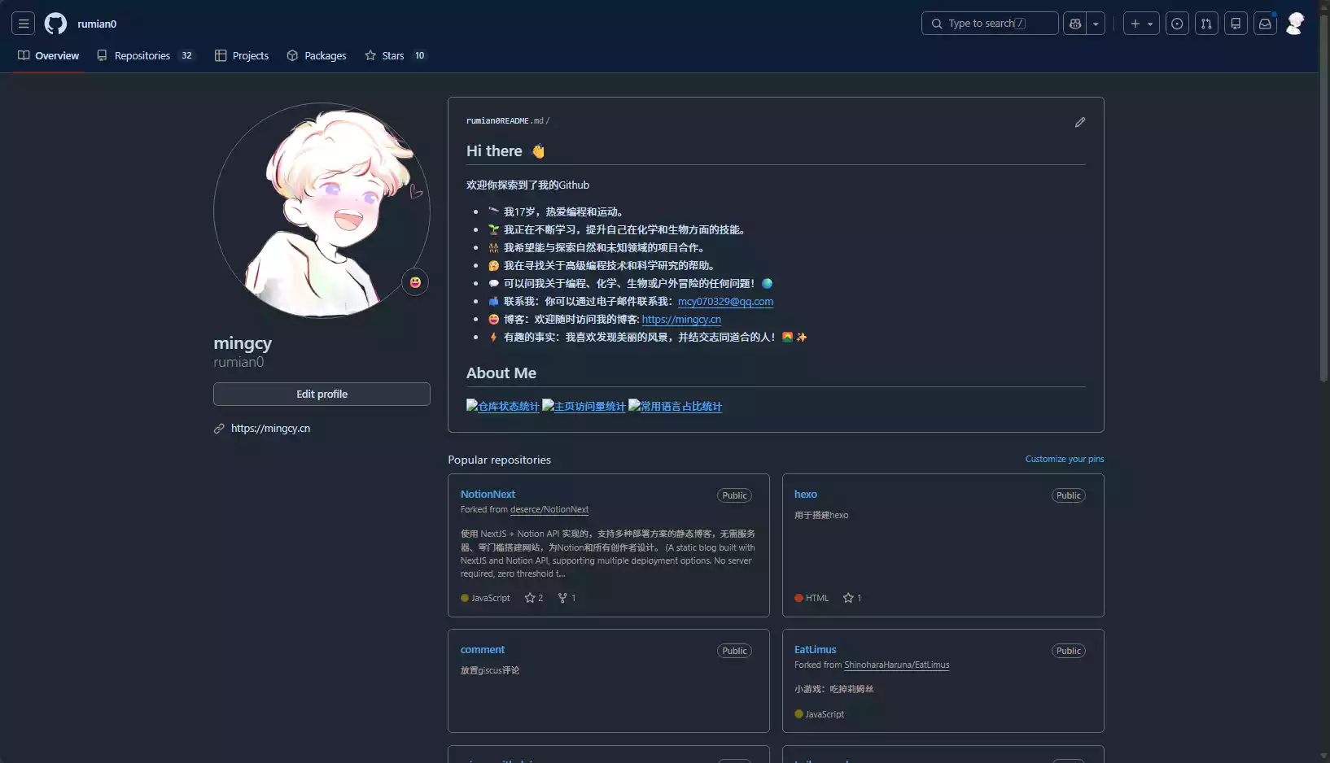Open the Issues icon in header

(x=1177, y=24)
